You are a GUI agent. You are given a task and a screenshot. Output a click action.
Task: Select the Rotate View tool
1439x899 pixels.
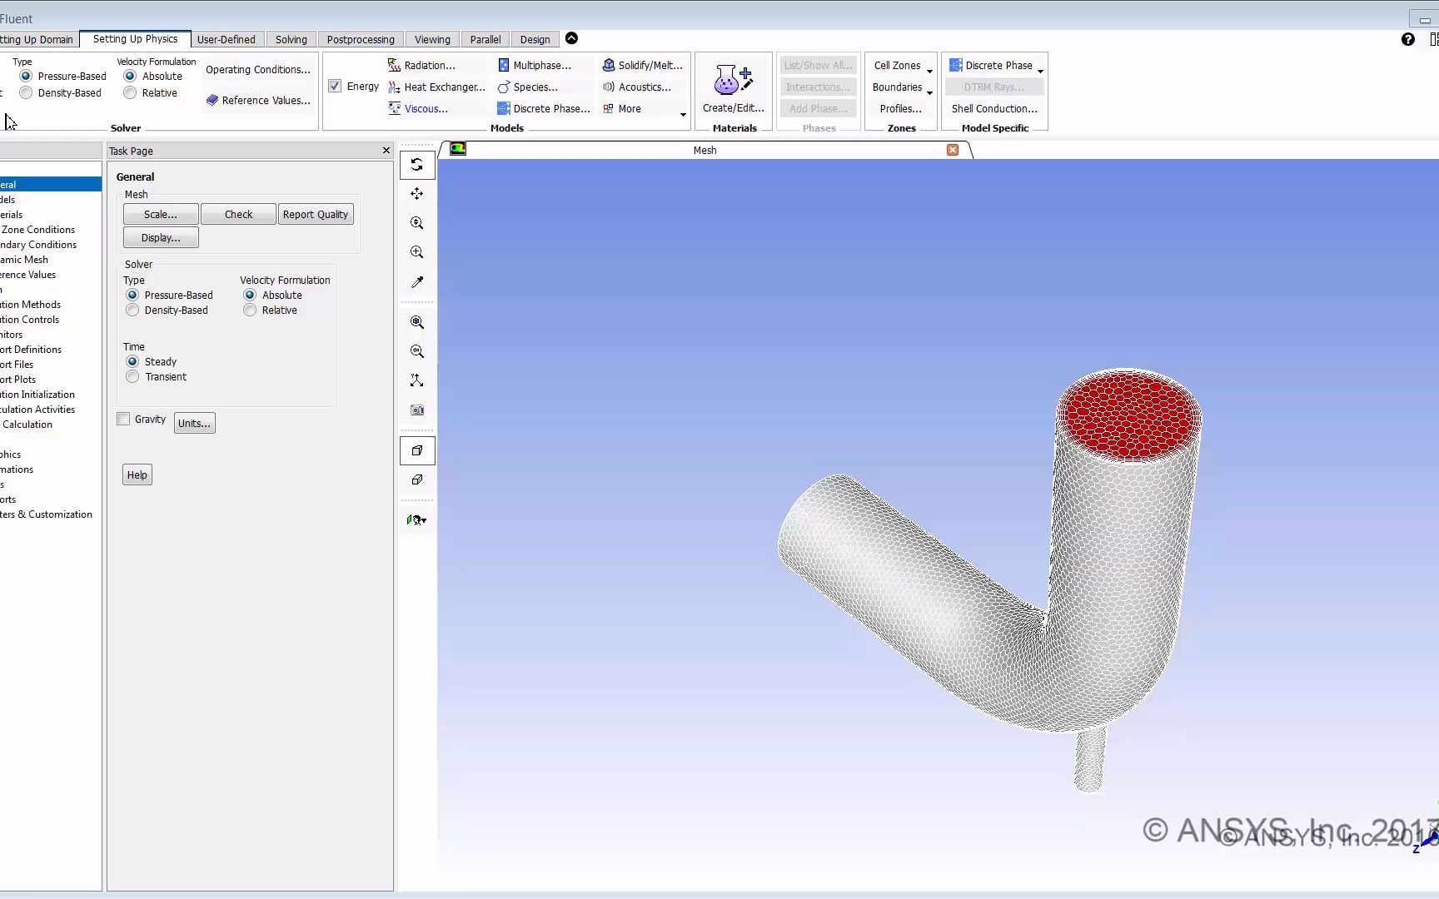(x=416, y=164)
